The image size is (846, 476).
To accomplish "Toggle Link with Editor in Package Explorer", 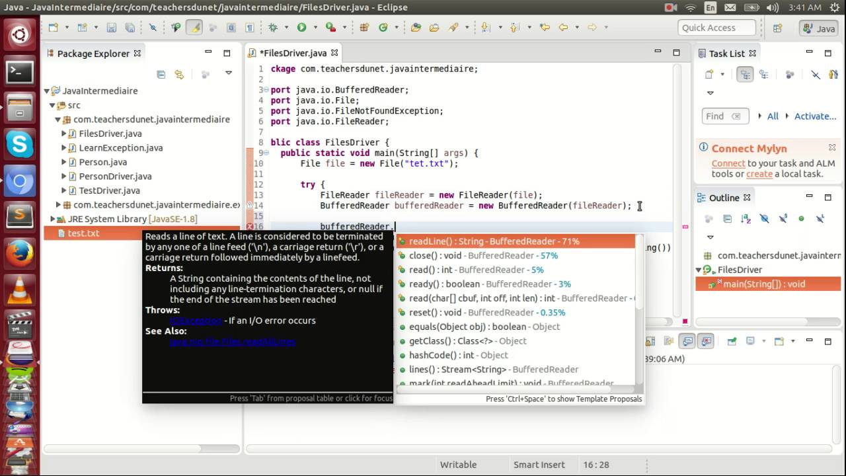I will 179,75.
